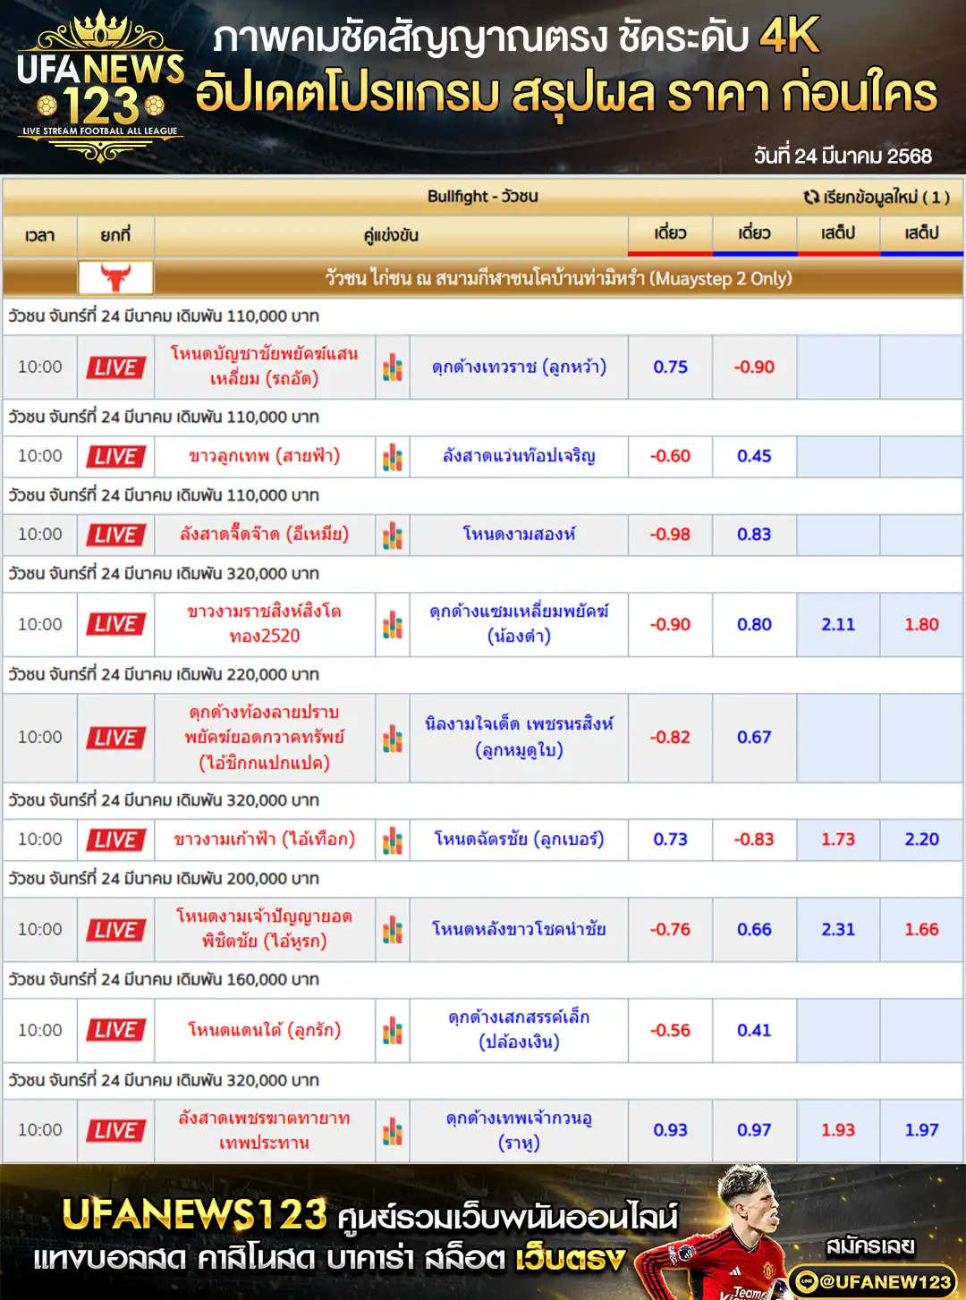966x1300 pixels.
Task: Click LIVE badge for ลังสาดเพชรฆาตทายาทเทพประทาน match
Action: click(115, 1130)
